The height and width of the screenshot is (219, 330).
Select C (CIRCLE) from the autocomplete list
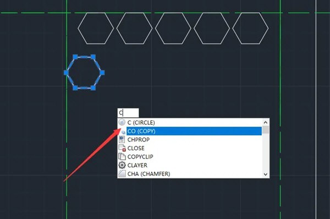[190, 123]
